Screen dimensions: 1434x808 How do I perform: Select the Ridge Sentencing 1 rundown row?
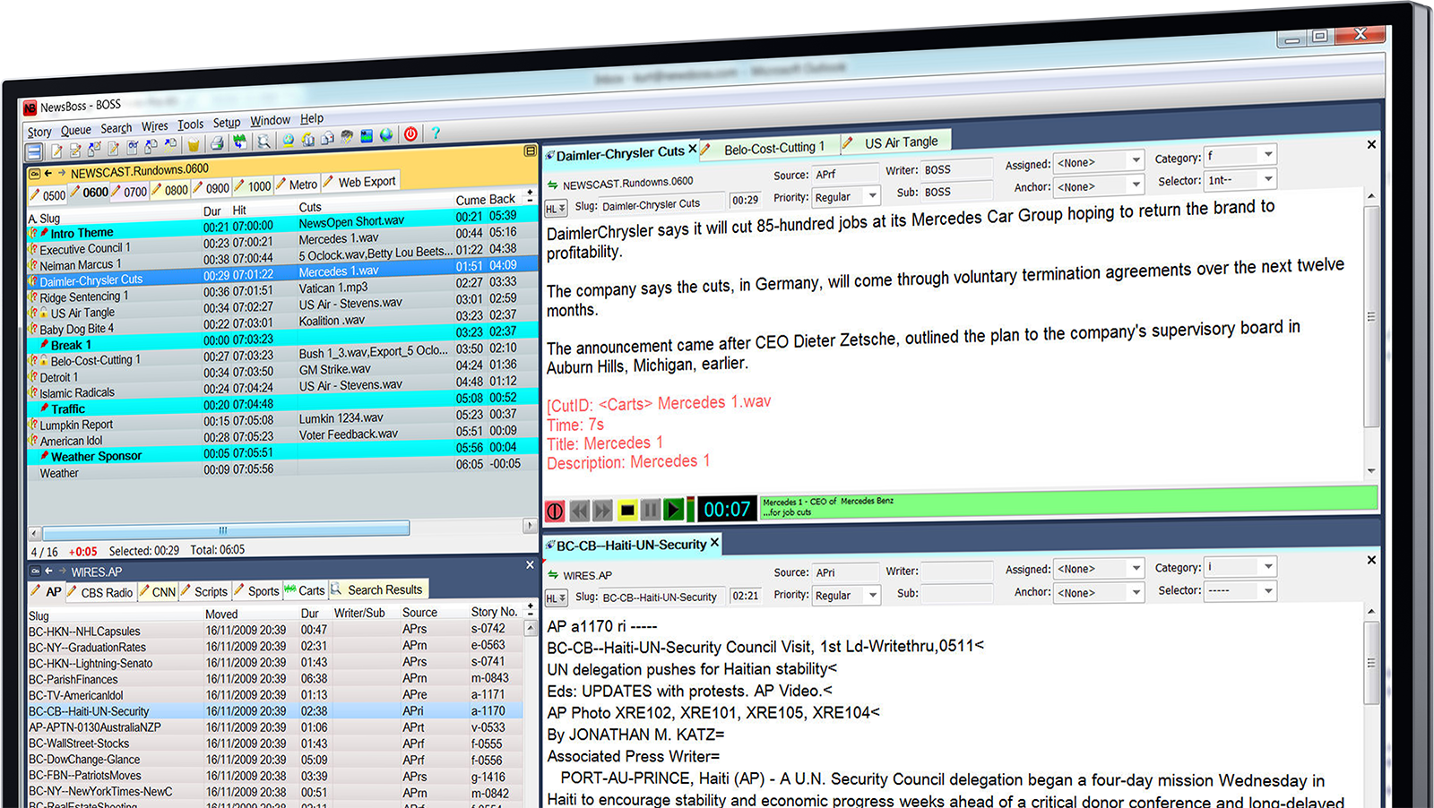coord(83,297)
